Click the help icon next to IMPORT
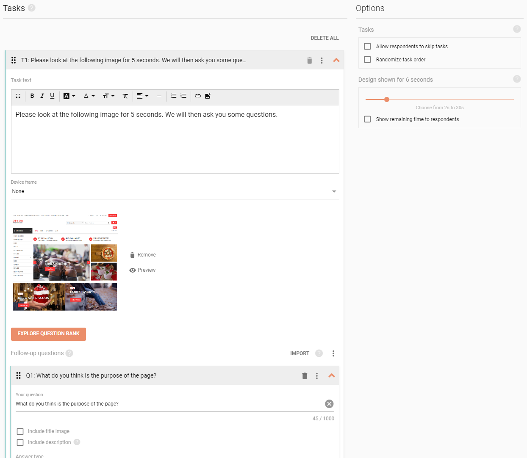 (319, 353)
